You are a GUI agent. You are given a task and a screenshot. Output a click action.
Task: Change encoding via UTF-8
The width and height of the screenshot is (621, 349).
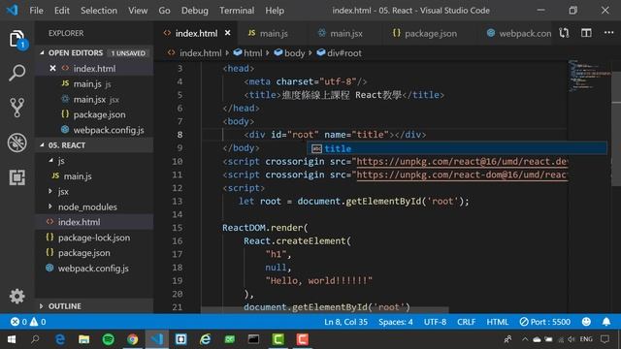(x=435, y=322)
